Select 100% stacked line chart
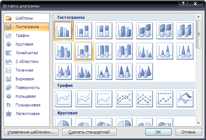This screenshot has height=140, width=206. click(104, 99)
